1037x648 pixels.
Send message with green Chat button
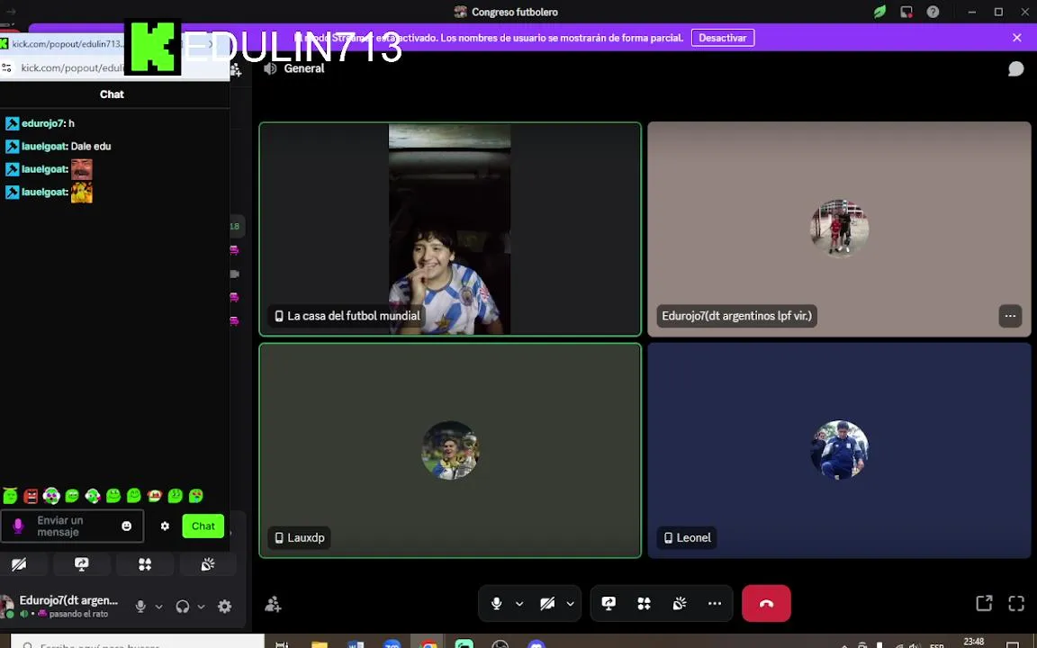click(203, 526)
